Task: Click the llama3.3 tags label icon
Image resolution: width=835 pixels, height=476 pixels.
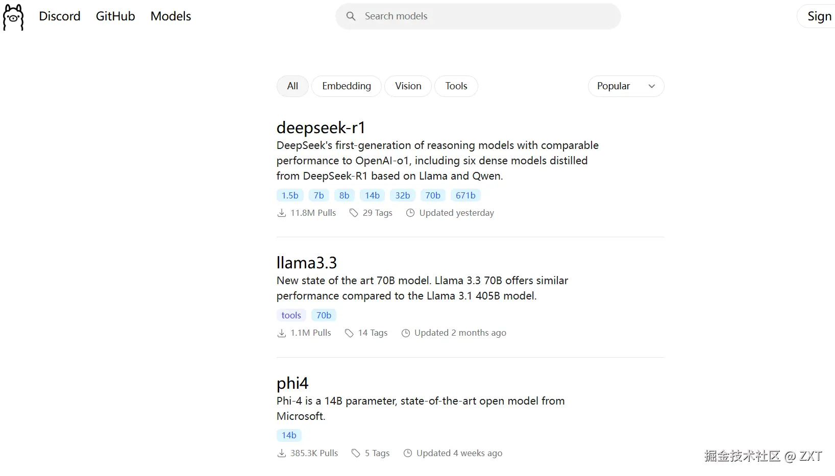Action: click(x=349, y=333)
